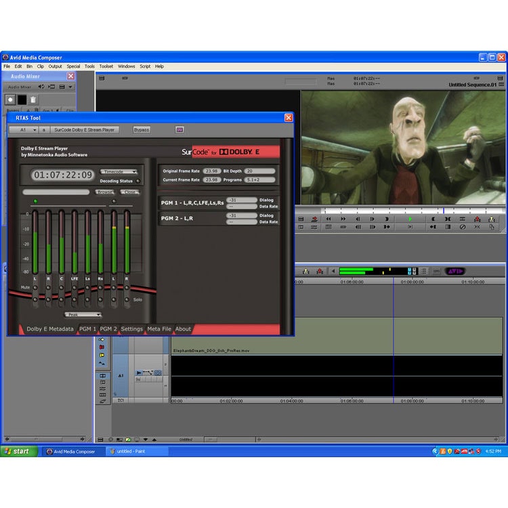Open the SurCode Dolby E Stream Player plug-in selector
Image resolution: width=508 pixels, height=508 pixels.
click(x=85, y=129)
